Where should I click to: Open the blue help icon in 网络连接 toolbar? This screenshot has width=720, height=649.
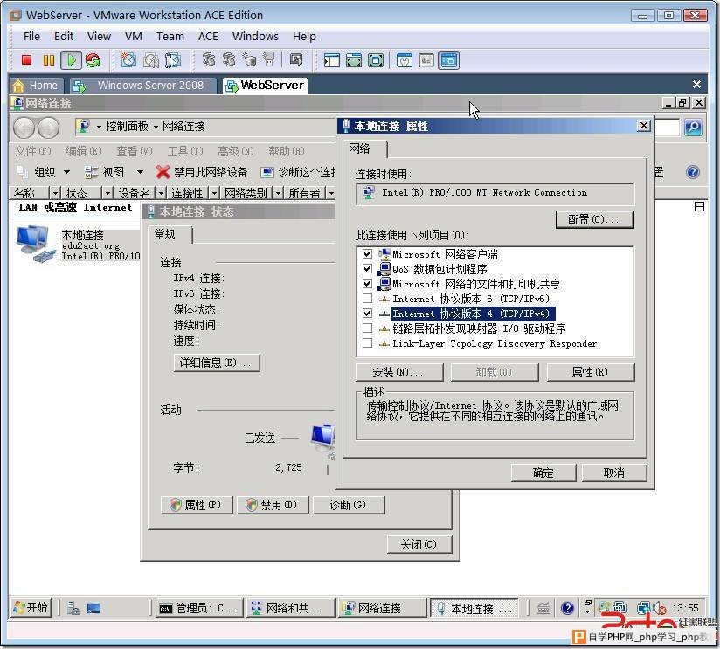pos(692,172)
